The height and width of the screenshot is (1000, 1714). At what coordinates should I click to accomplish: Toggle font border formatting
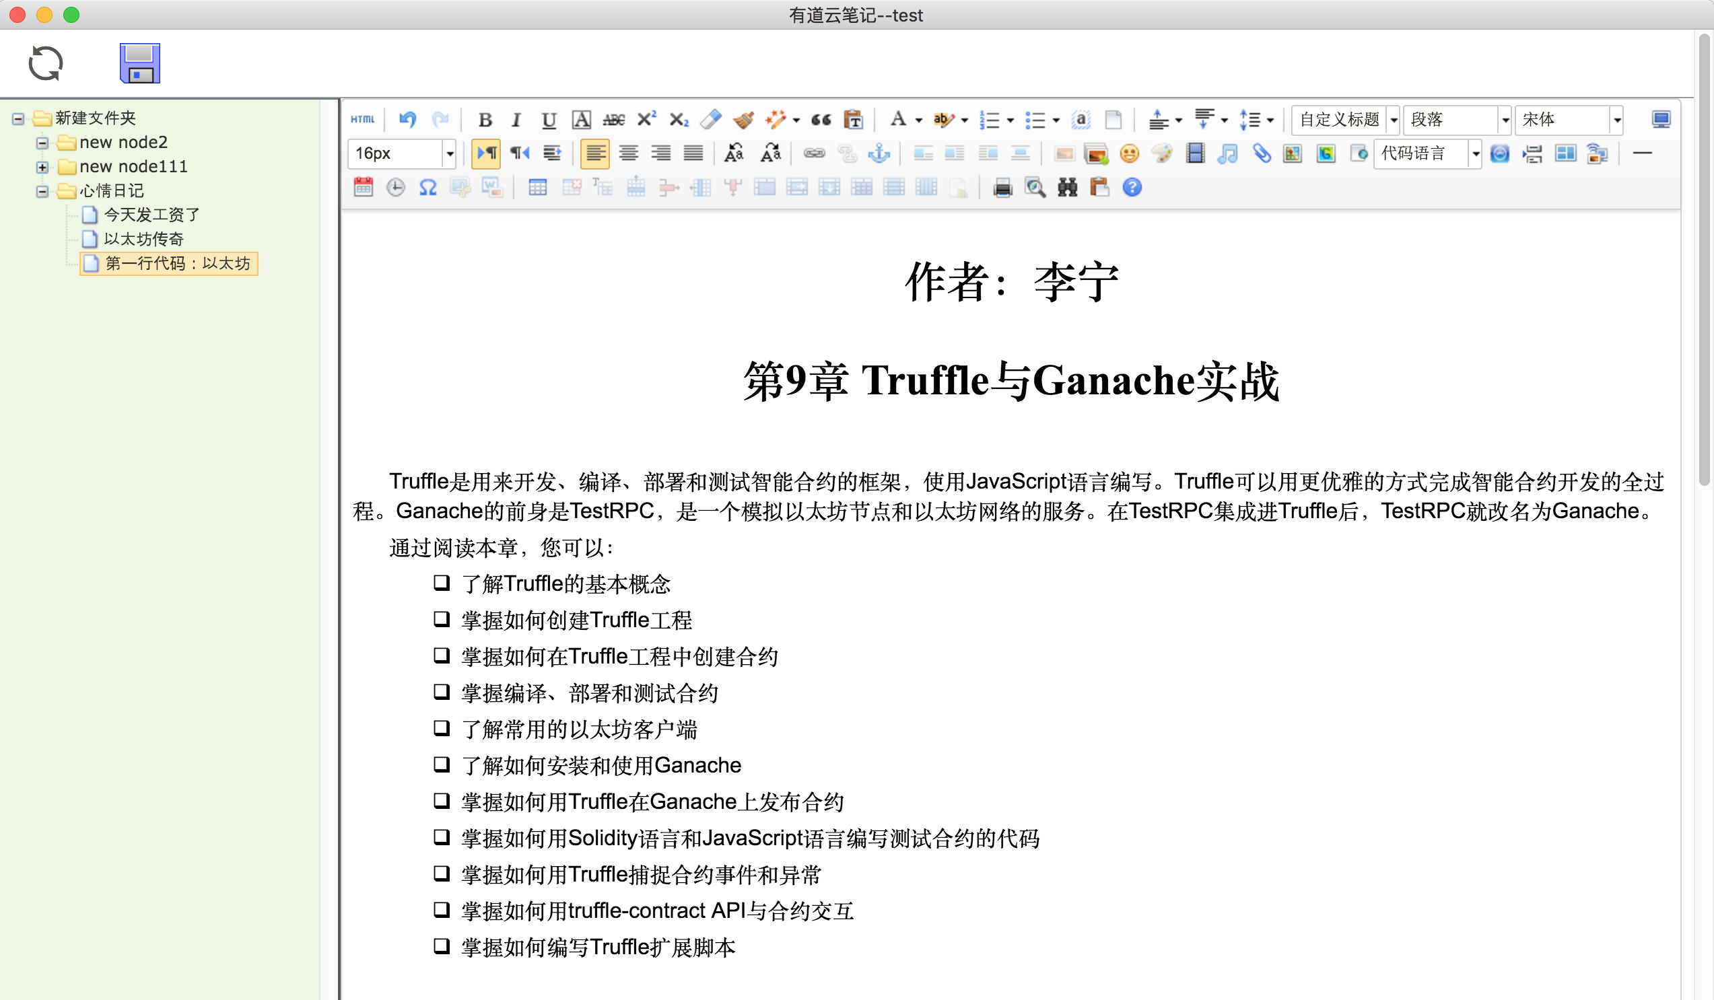tap(581, 120)
